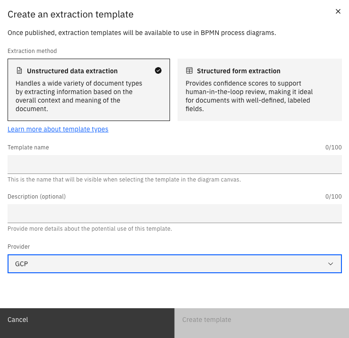Viewport: 349px width, 338px height.
Task: Close the extraction template dialog
Action: point(338,12)
